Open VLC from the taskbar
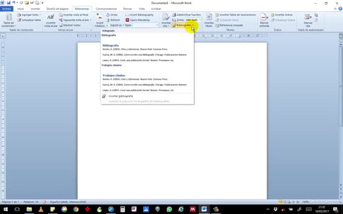The image size is (343, 214). pos(41,209)
